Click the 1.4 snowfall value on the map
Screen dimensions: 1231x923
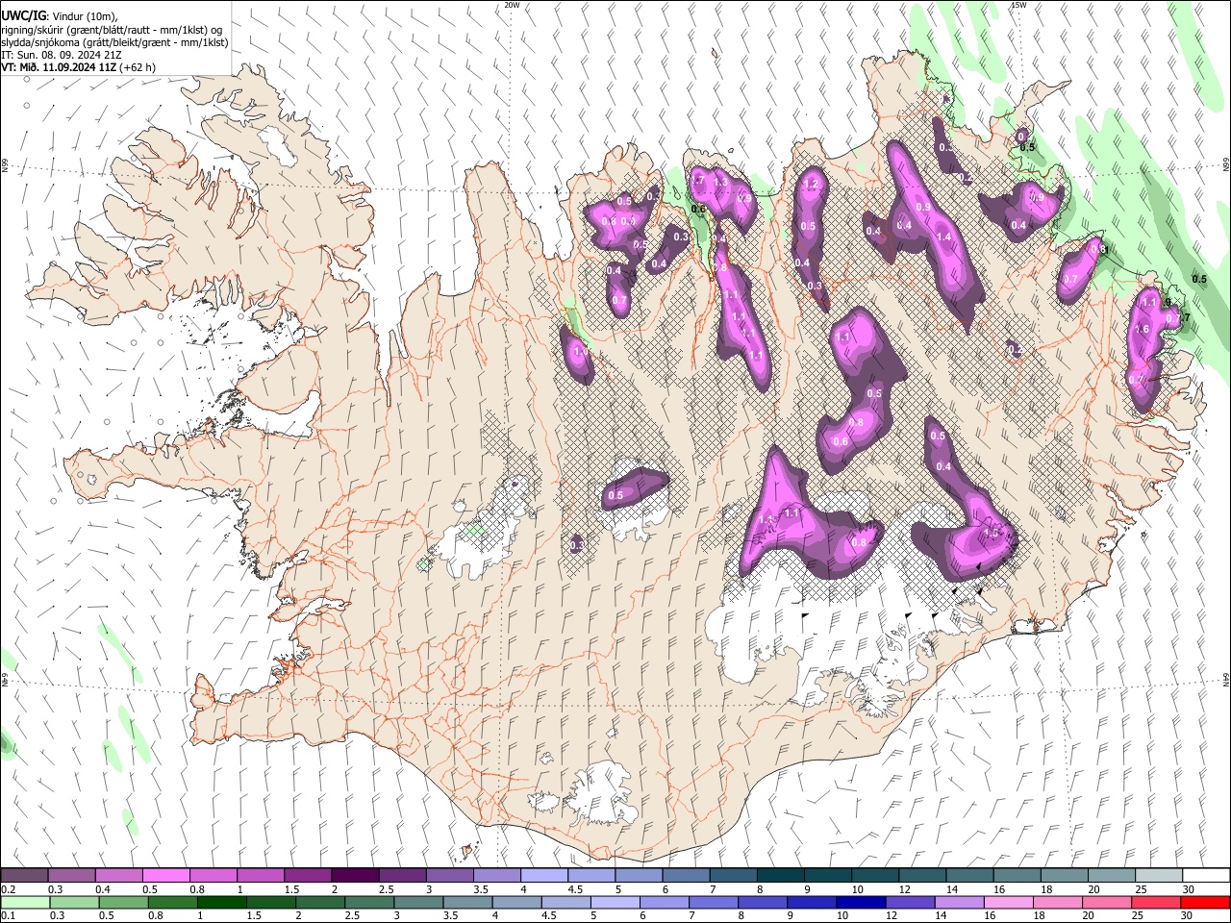[943, 237]
